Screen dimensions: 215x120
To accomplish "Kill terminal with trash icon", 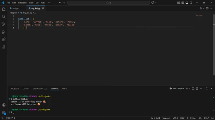I will pos(197,89).
